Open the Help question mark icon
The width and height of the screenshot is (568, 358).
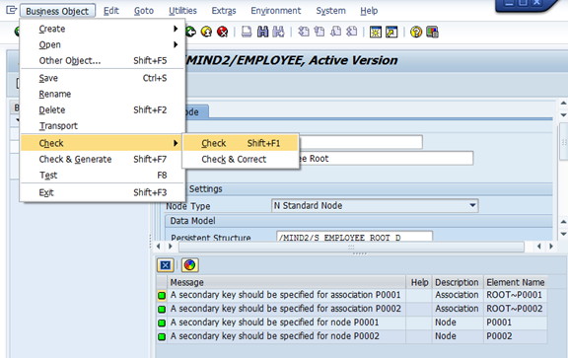tap(416, 32)
